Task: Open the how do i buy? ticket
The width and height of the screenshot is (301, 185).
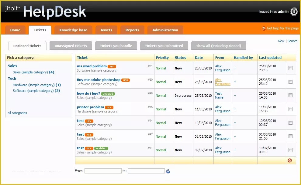Action: [x=88, y=93]
